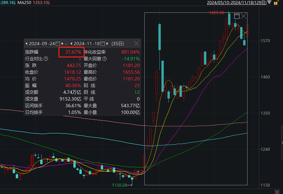Click the next-day arrow after start date
Image resolution: width=283 pixels, height=194 pixels.
point(62,44)
